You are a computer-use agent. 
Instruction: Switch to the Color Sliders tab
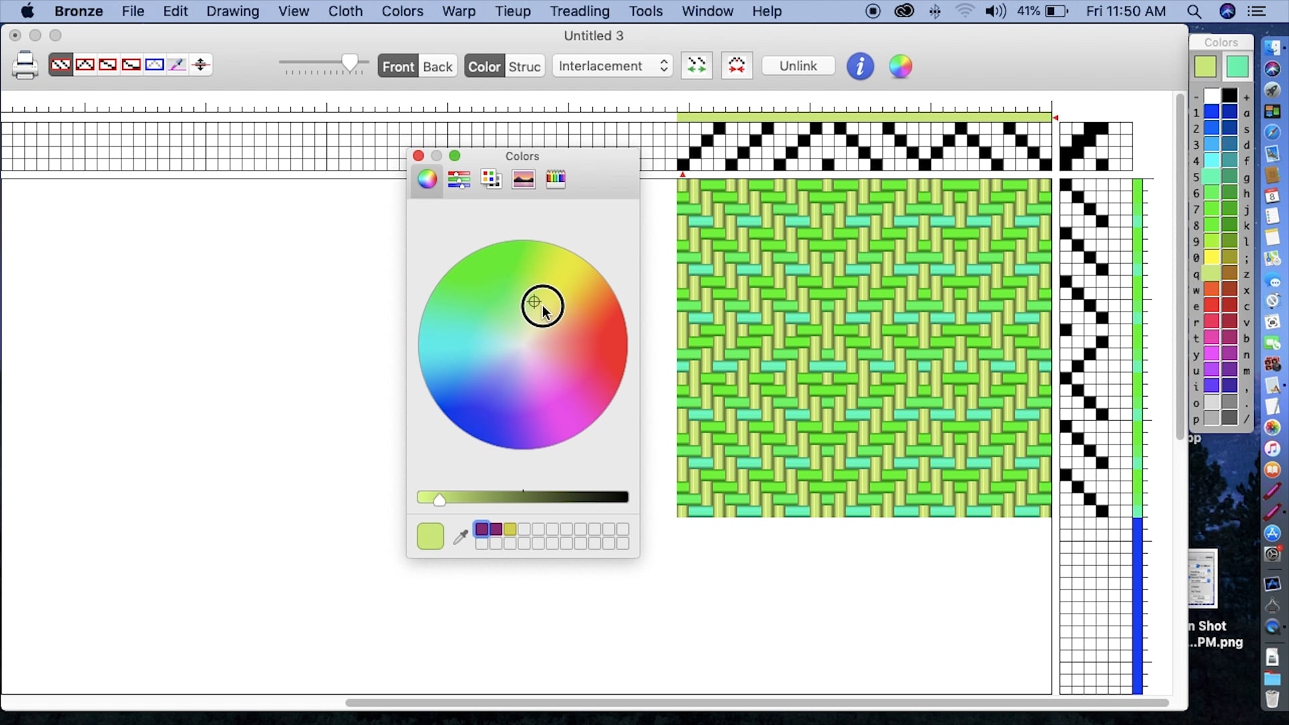[x=459, y=179]
